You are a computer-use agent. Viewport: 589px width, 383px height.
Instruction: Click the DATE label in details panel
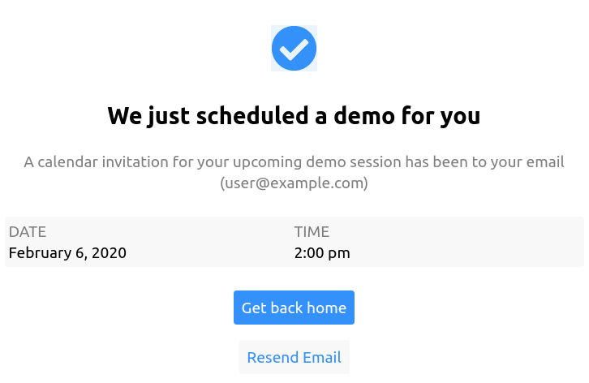pos(28,232)
